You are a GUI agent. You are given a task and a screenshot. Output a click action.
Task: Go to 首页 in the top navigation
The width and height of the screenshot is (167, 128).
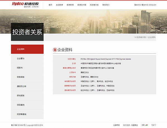[x=50, y=5]
